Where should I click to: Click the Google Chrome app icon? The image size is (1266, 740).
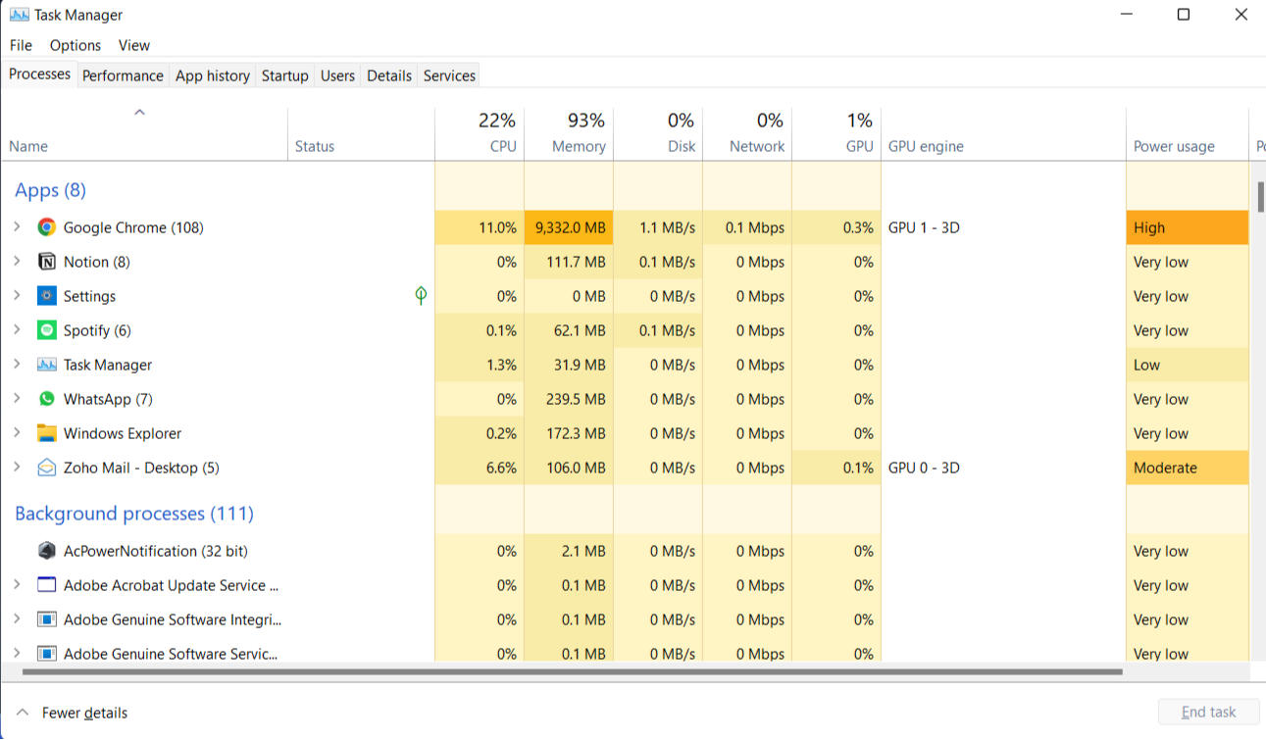click(x=46, y=227)
